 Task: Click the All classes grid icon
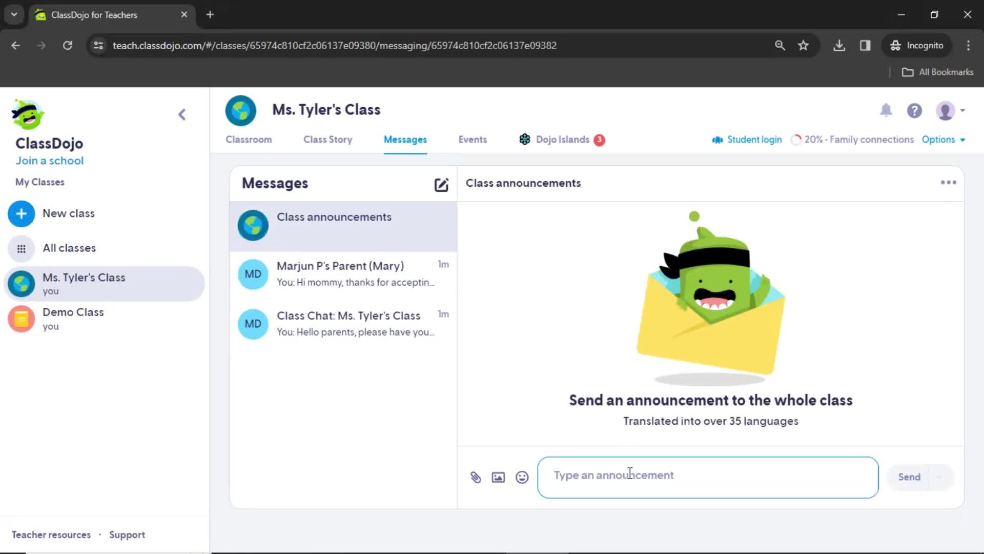[21, 249]
